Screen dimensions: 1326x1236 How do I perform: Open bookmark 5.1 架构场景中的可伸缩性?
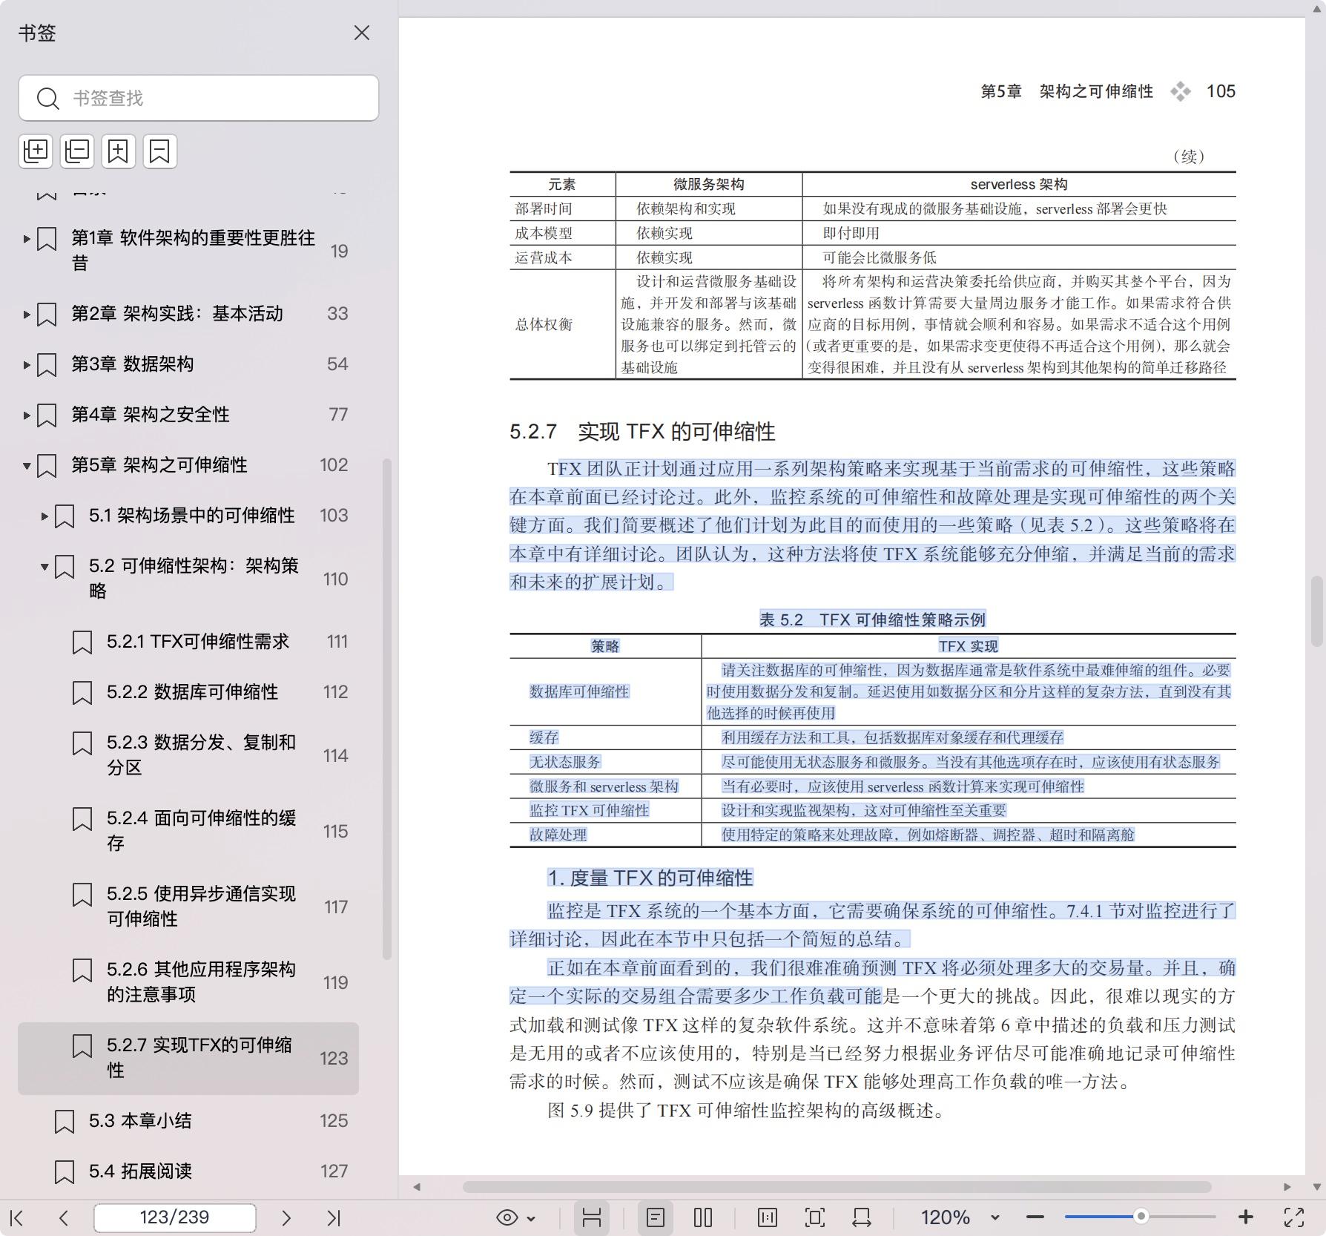(192, 516)
